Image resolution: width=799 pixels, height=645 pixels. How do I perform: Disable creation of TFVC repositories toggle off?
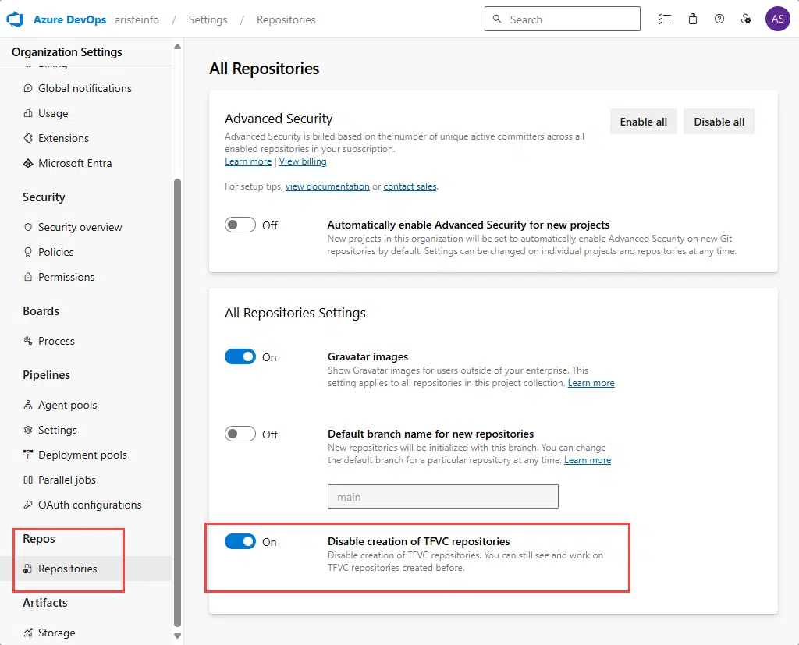point(240,541)
